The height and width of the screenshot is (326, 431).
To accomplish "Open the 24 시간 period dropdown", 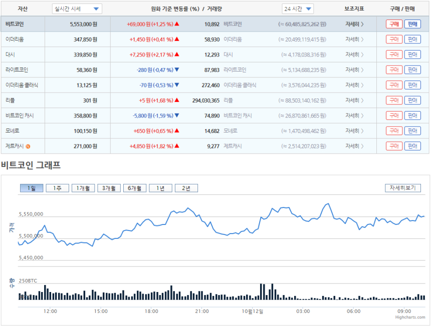I will point(298,9).
